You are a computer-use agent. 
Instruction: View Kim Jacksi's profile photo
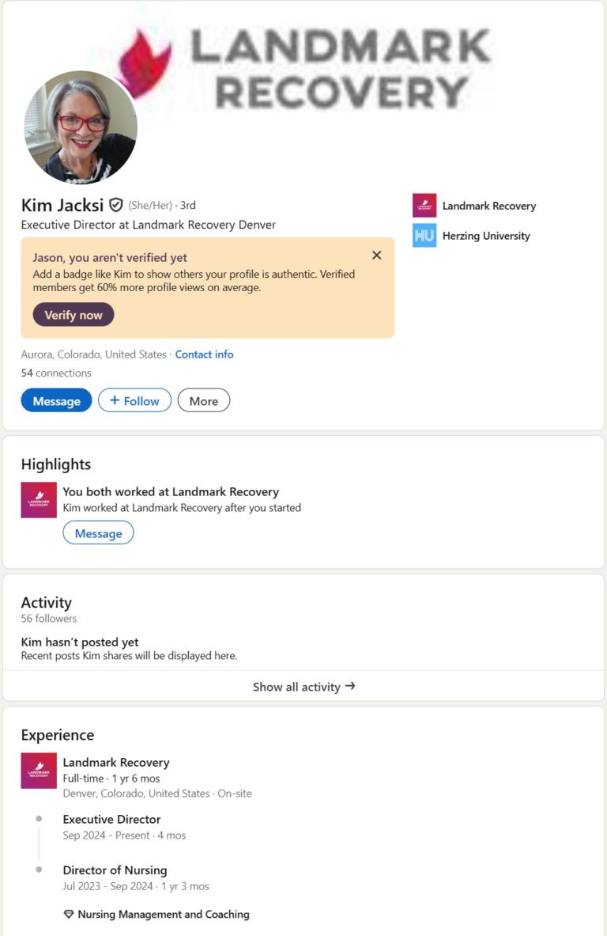(81, 127)
